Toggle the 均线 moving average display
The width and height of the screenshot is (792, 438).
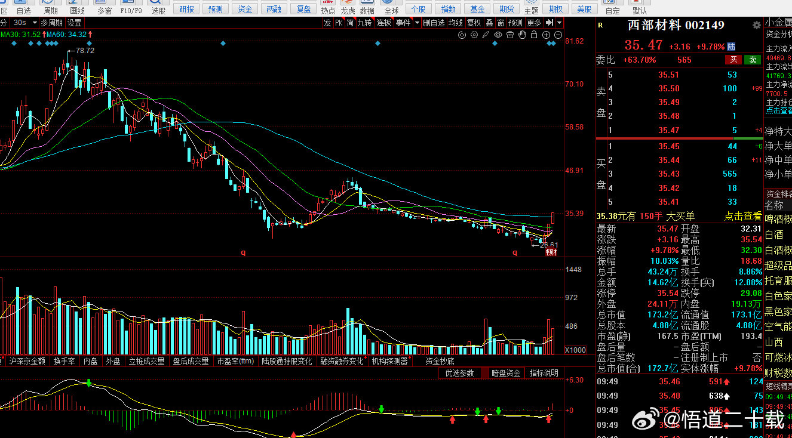[x=456, y=23]
